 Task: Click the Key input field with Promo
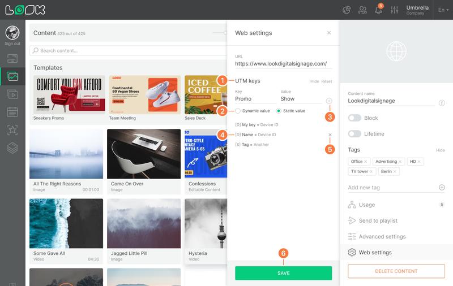tap(255, 99)
